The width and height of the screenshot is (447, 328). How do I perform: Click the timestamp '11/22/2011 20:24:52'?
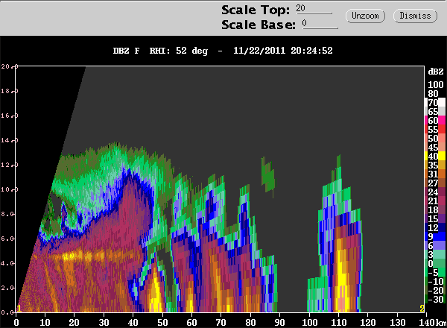tap(283, 51)
